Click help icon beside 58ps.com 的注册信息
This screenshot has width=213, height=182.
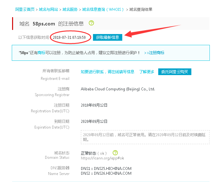(x=91, y=23)
